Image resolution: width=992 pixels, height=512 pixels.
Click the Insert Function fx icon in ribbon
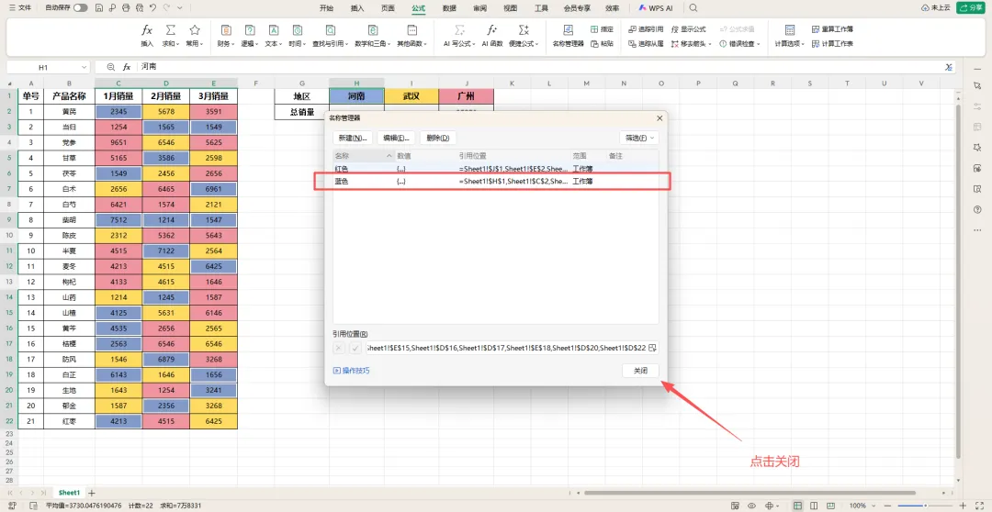point(147,30)
